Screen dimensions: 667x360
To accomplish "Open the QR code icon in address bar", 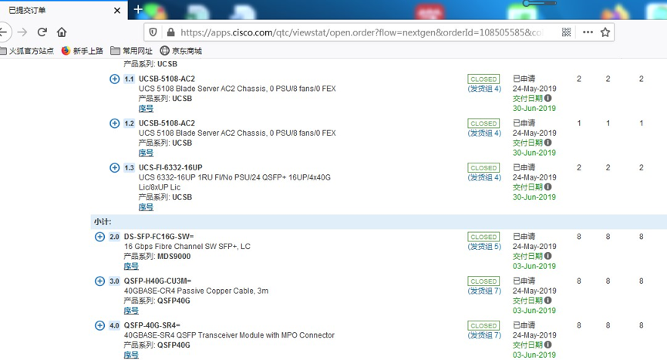I will coord(566,32).
